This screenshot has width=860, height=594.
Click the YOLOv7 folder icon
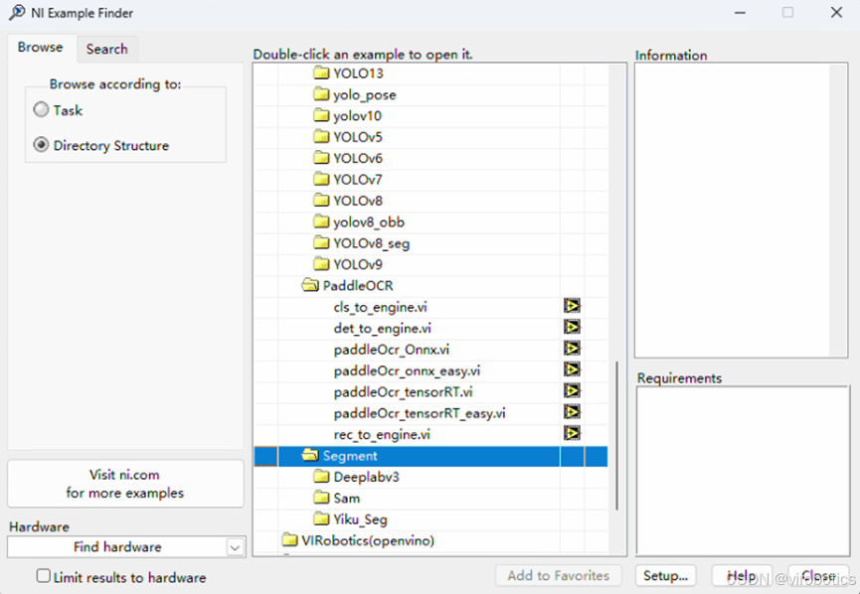point(321,179)
